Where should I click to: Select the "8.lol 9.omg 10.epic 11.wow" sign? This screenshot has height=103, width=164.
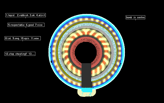click(23, 38)
